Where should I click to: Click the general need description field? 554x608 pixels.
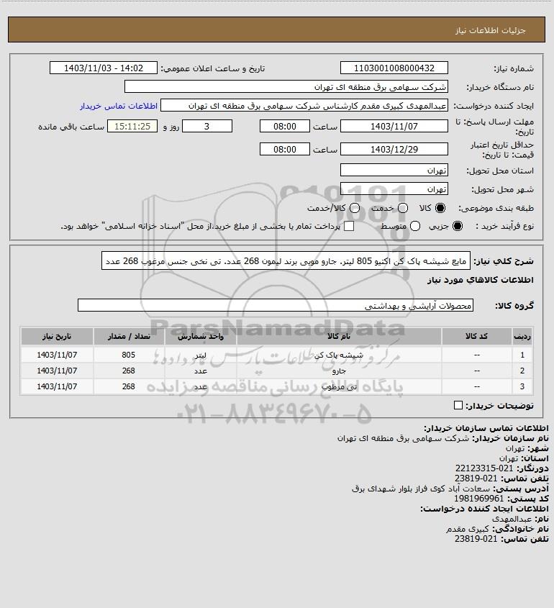point(286,260)
